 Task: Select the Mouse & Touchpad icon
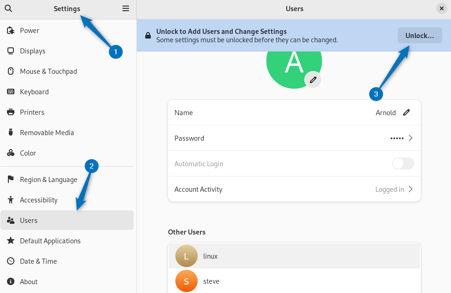pos(11,72)
